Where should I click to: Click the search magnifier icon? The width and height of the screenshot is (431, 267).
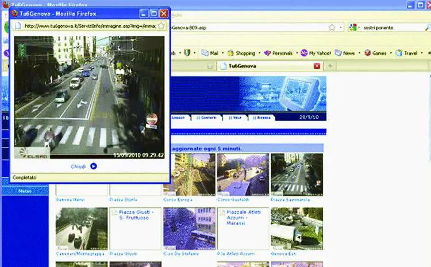tap(425, 28)
